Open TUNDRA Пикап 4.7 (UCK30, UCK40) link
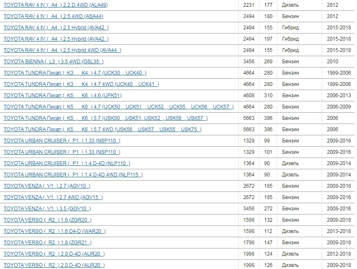This screenshot has height=269, width=357. 75,73
